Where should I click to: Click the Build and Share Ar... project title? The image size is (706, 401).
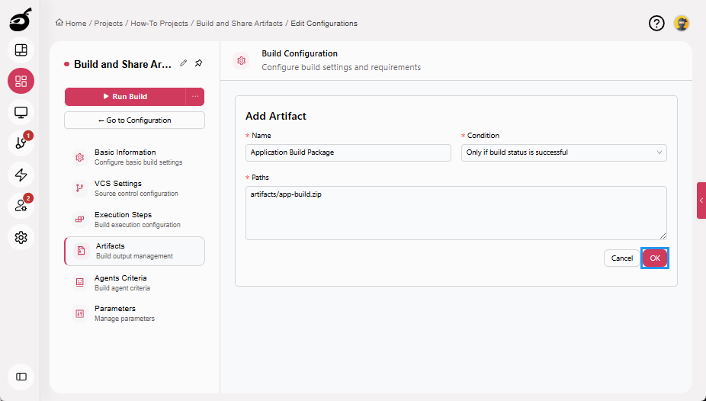[123, 64]
